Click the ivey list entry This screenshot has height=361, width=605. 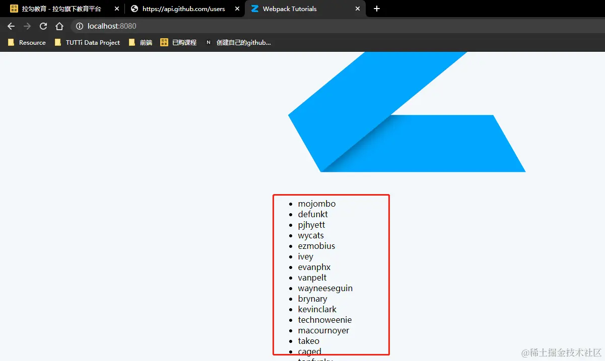pos(305,256)
